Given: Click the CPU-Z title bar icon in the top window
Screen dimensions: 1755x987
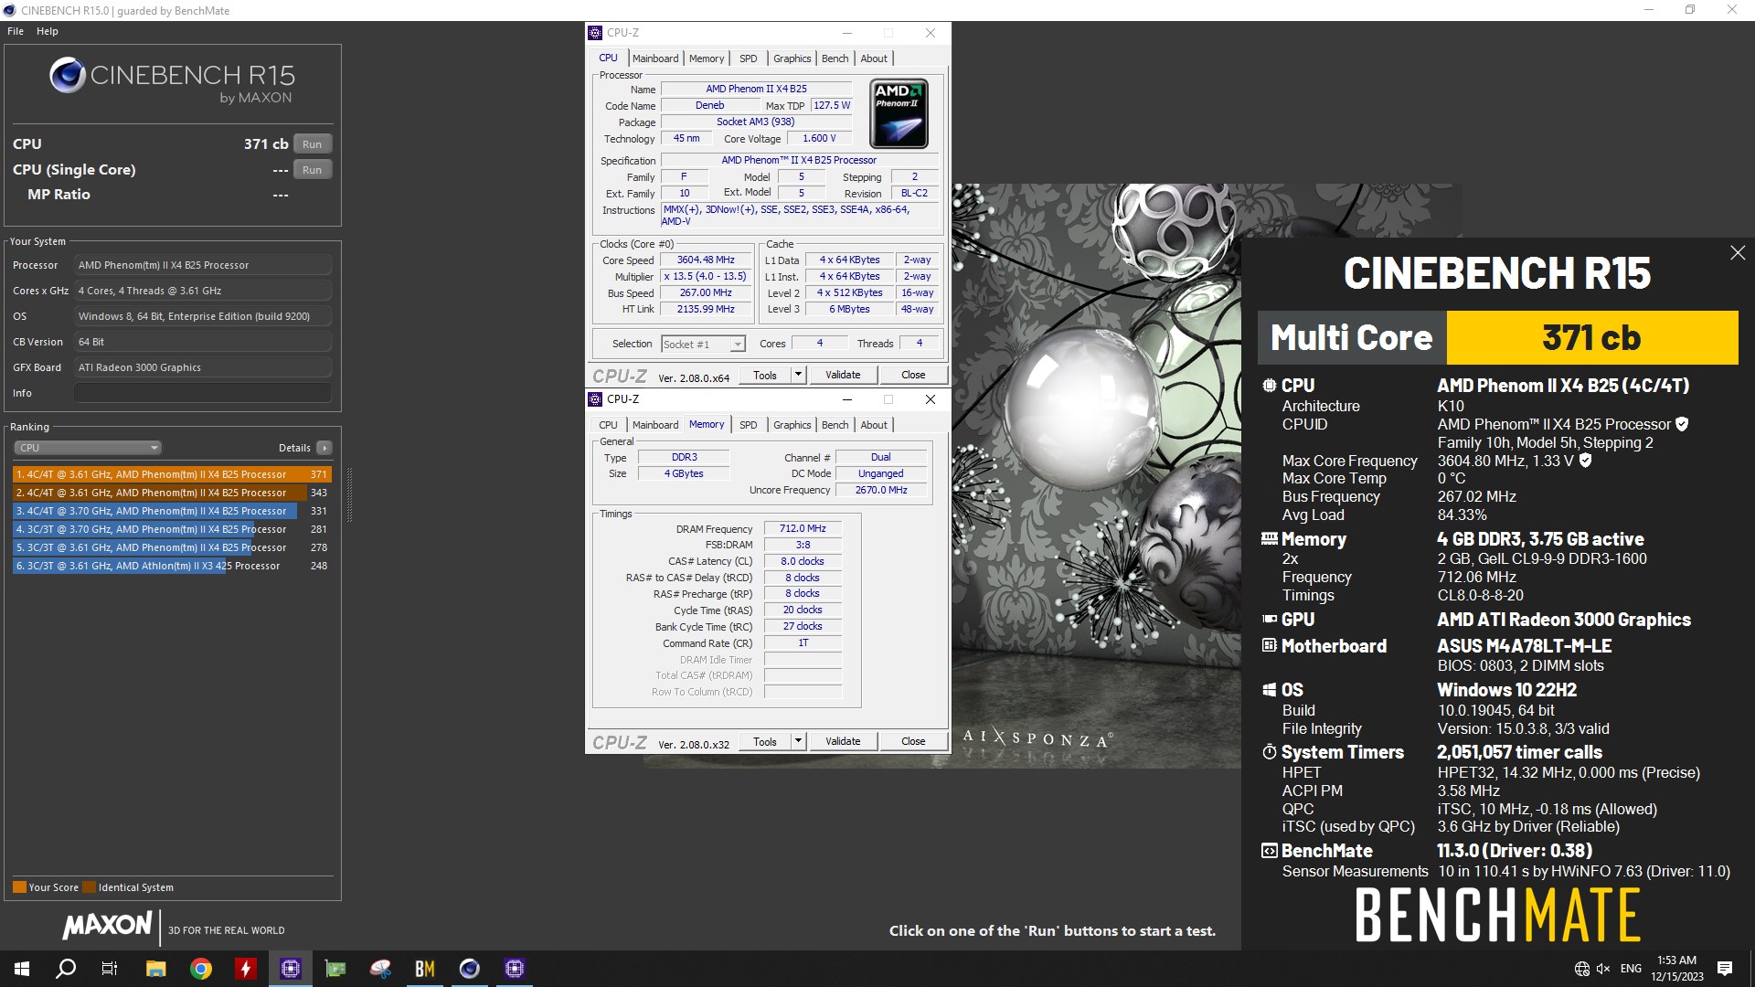Looking at the screenshot, I should [595, 33].
